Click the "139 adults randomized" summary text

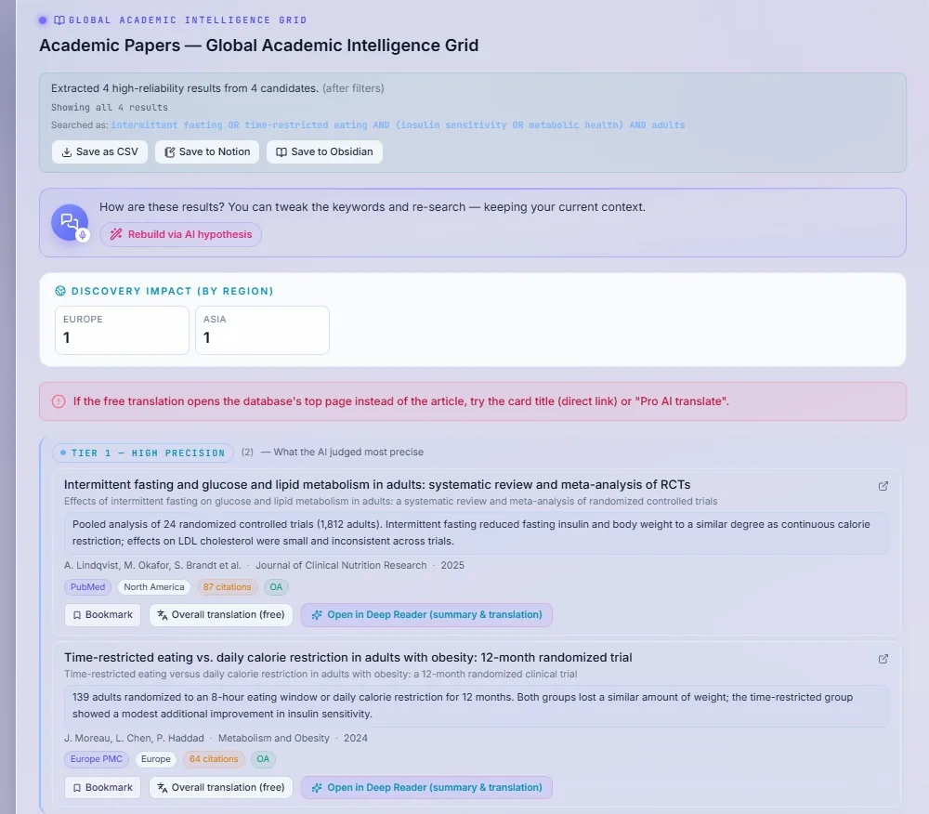click(x=477, y=705)
